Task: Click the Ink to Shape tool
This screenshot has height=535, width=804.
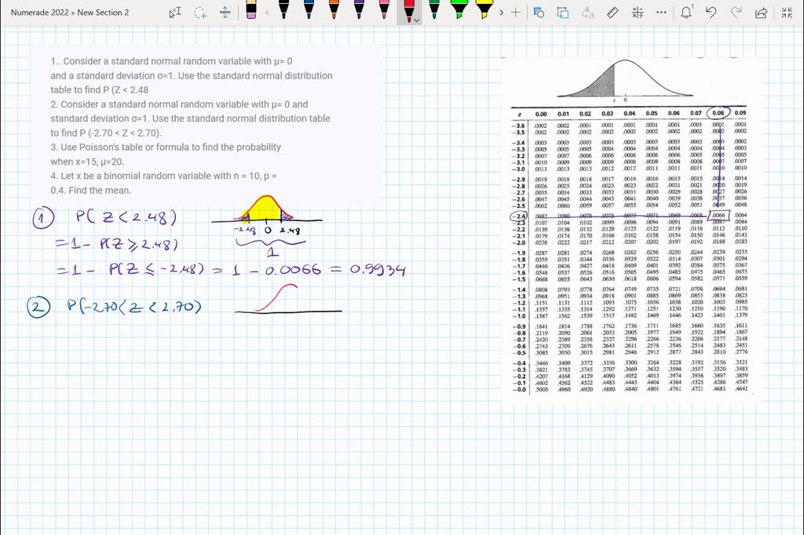Action: [563, 13]
